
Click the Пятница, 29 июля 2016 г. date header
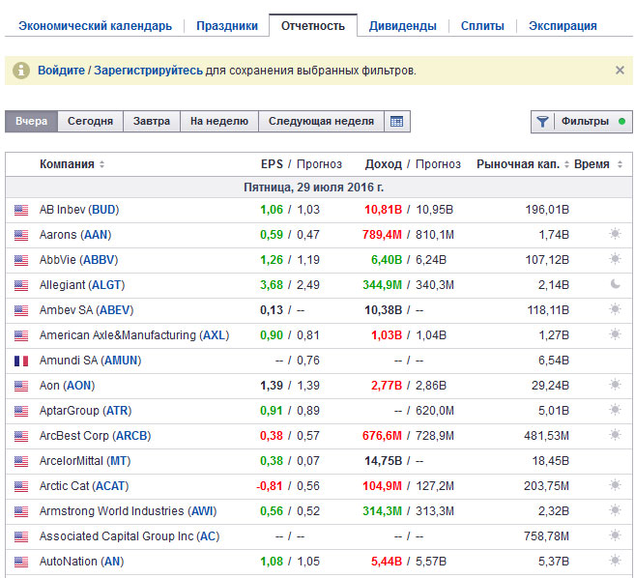(313, 188)
